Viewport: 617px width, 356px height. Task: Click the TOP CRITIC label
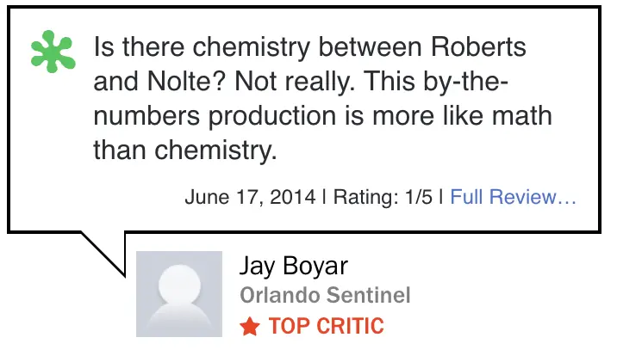point(326,327)
